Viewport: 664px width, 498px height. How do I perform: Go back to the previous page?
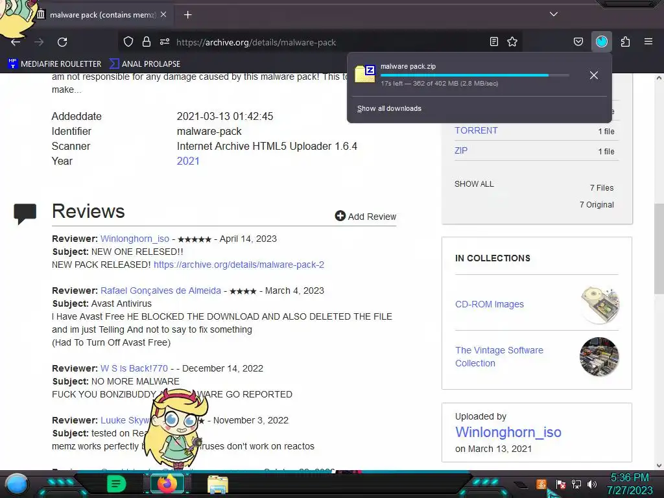[16, 42]
